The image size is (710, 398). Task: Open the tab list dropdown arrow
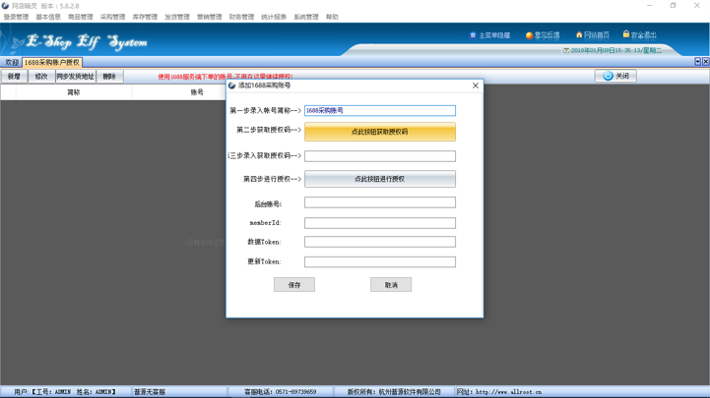pos(697,62)
